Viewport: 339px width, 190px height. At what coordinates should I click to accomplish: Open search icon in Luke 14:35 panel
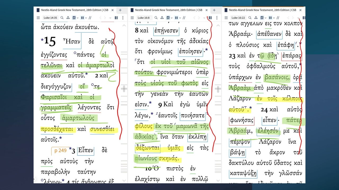[62, 18]
